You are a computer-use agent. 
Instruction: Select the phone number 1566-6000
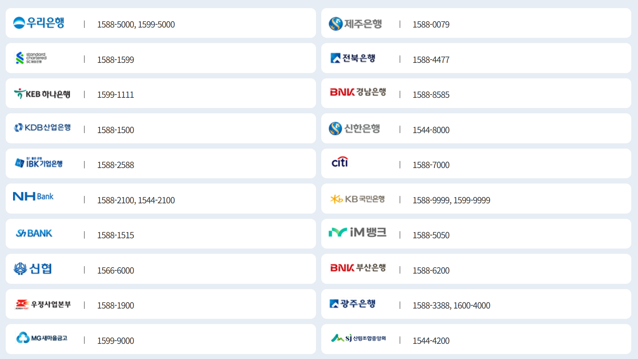tap(116, 270)
